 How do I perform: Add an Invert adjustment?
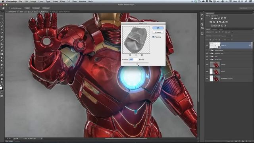[x=212, y=25]
